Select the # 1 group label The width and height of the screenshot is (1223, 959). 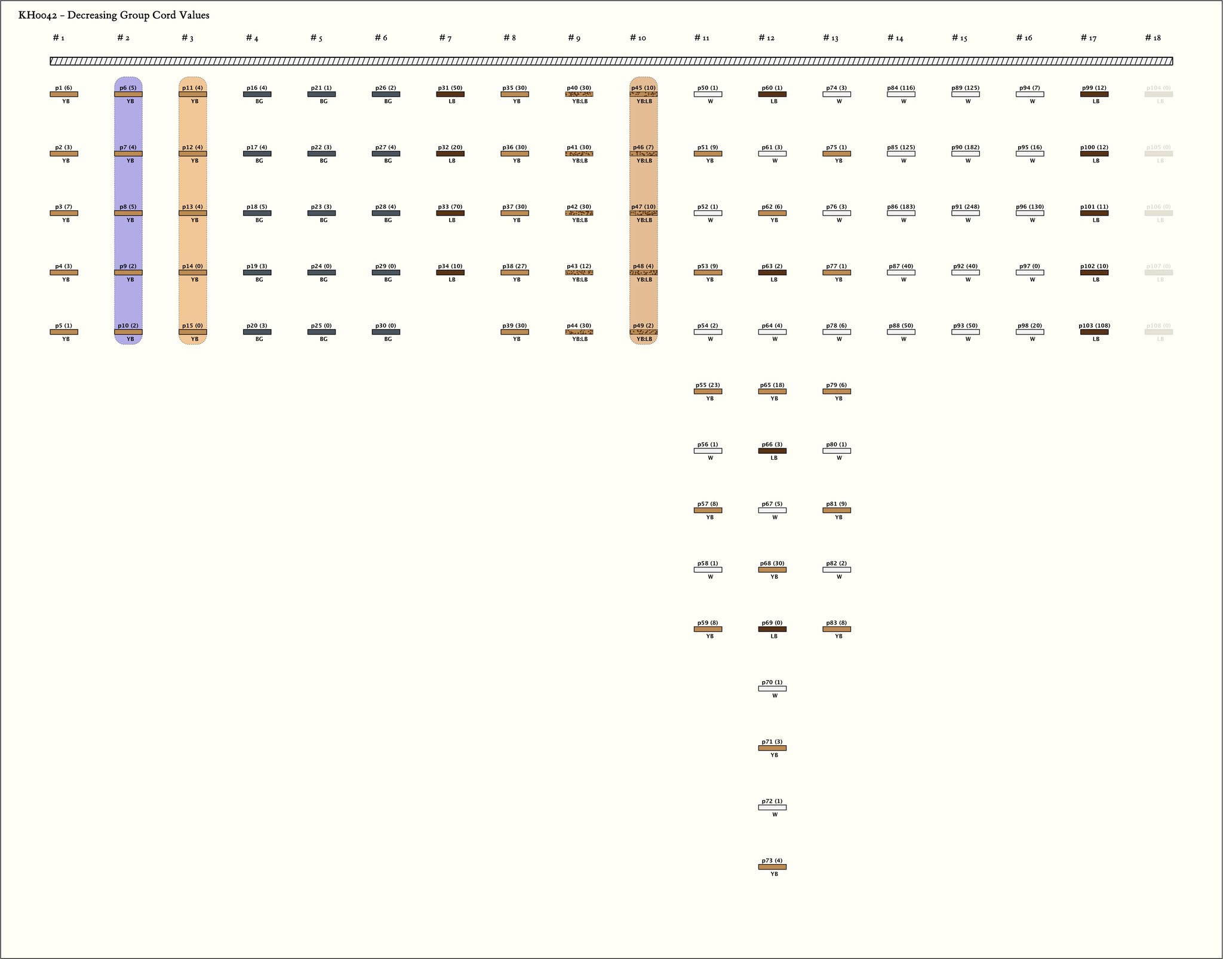click(x=59, y=38)
